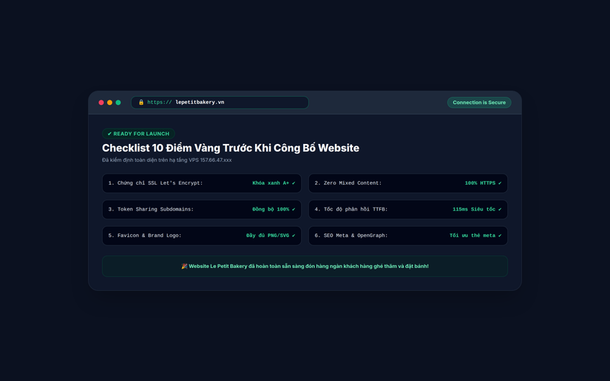This screenshot has width=610, height=381.
Task: Click the 115ms Siêu tốc status value
Action: [x=477, y=210]
